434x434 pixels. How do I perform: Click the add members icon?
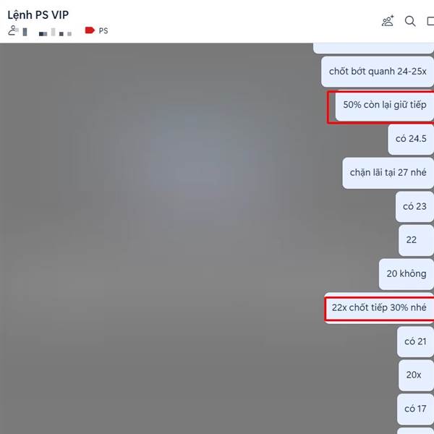click(x=388, y=21)
